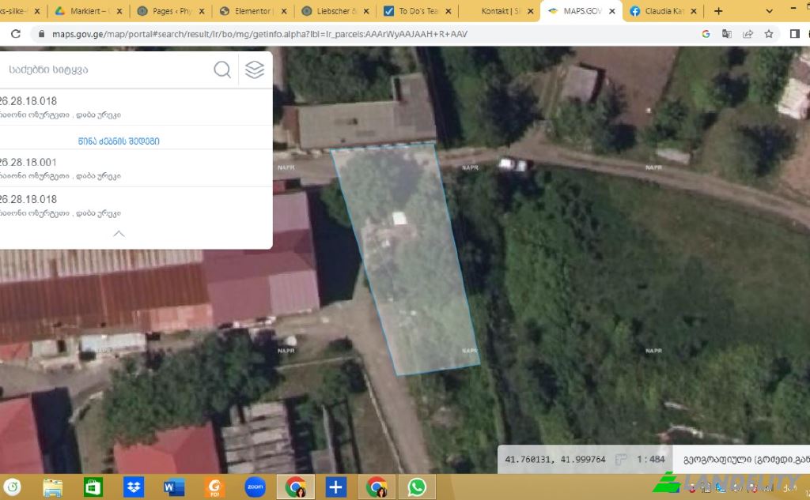Open the Google Translate icon in the address bar
Viewport: 810px width, 500px height.
coord(726,34)
